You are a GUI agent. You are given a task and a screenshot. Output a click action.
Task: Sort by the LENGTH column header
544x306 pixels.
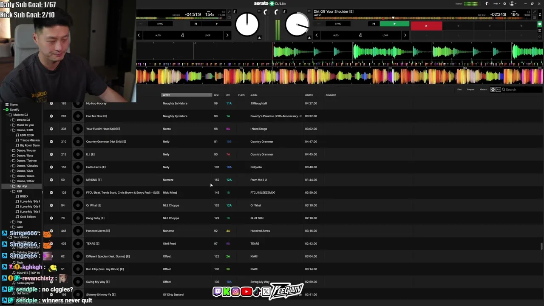pos(309,95)
